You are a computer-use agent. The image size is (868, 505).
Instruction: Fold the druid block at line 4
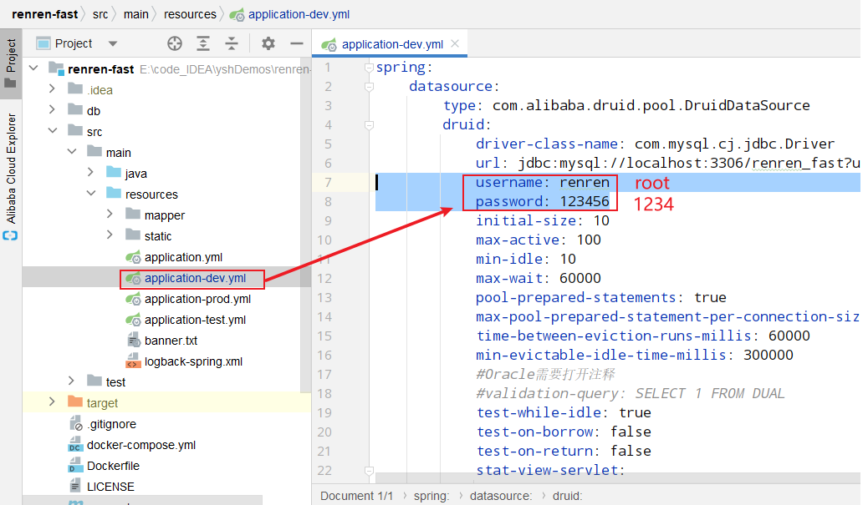(370, 125)
